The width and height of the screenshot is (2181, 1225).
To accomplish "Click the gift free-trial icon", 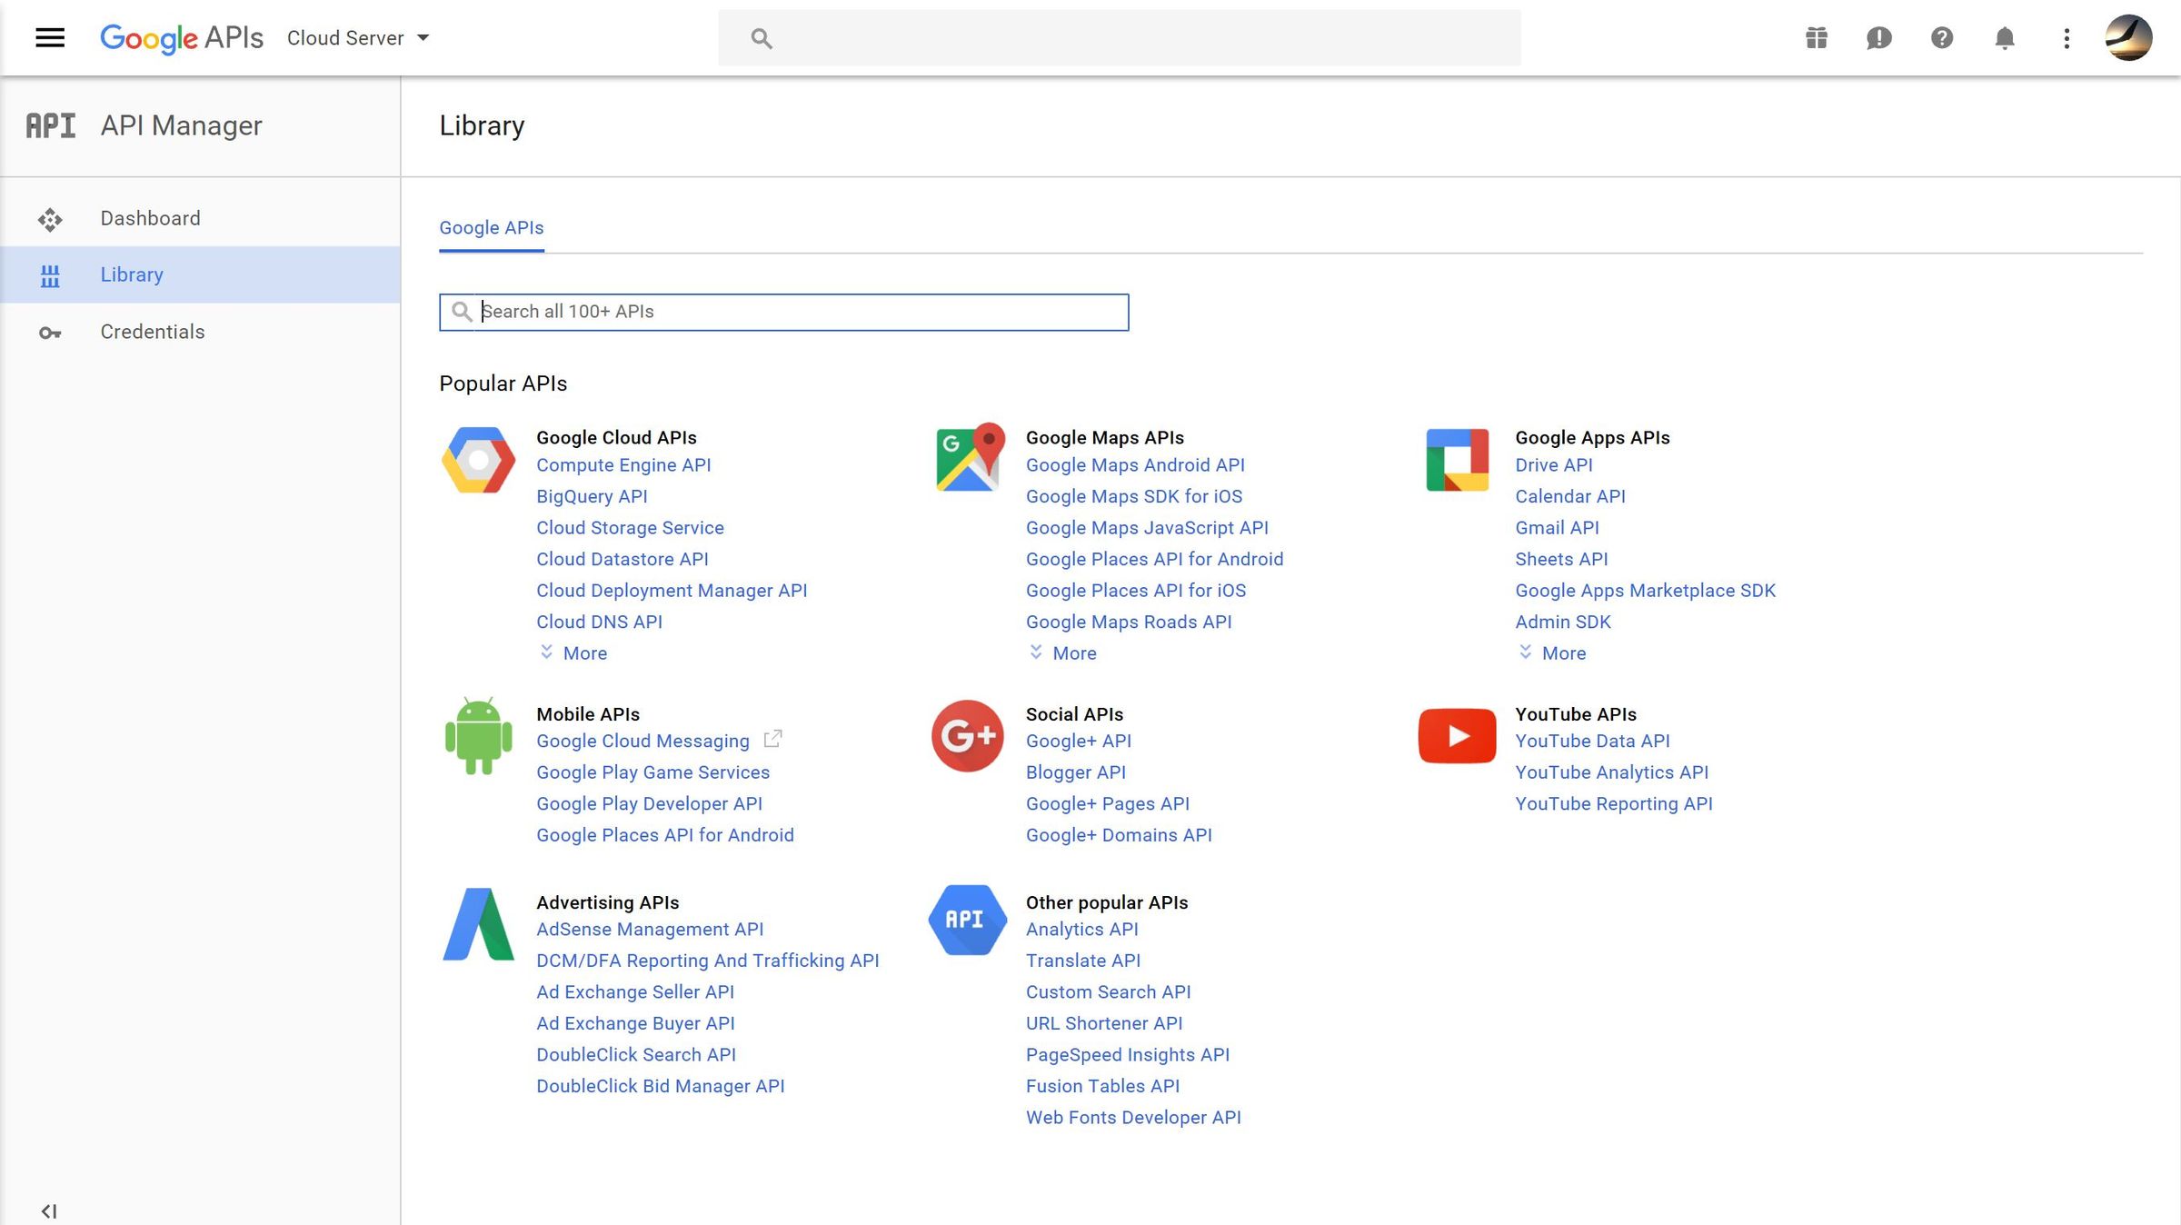I will coord(1816,38).
